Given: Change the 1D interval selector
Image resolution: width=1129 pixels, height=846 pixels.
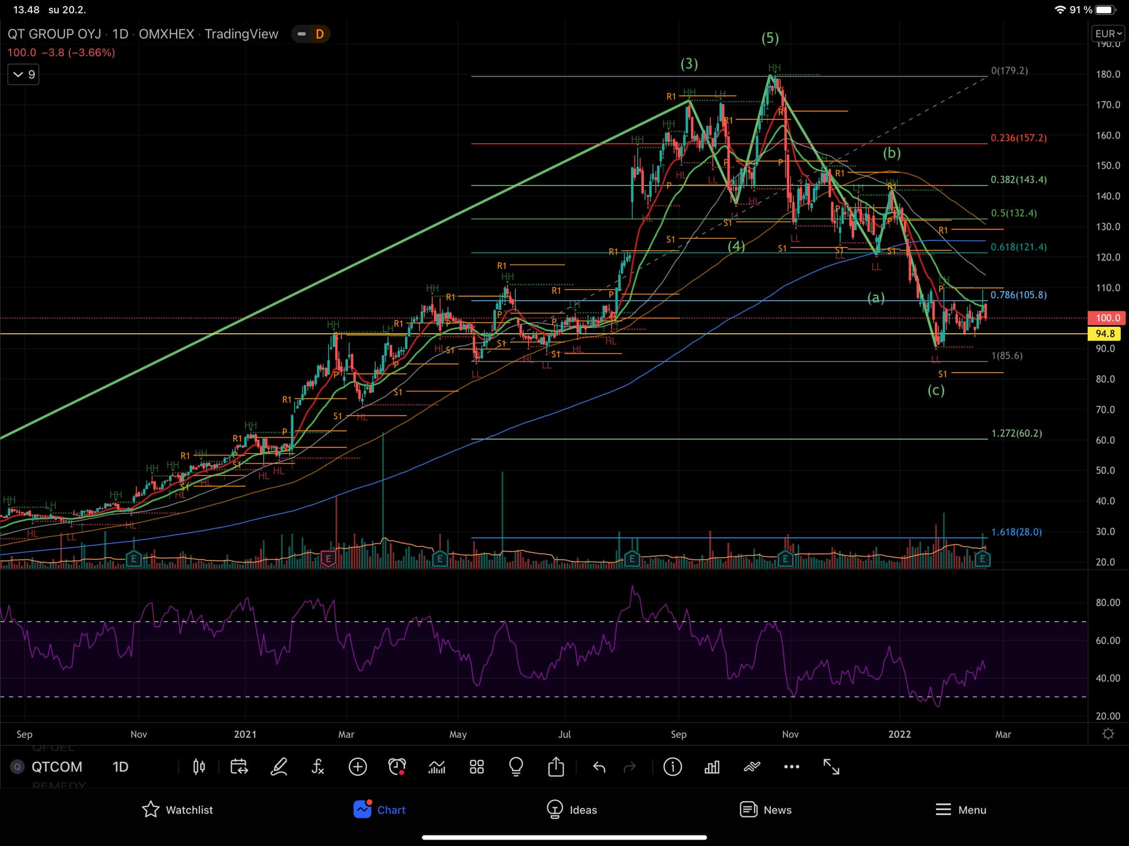Looking at the screenshot, I should pyautogui.click(x=121, y=767).
